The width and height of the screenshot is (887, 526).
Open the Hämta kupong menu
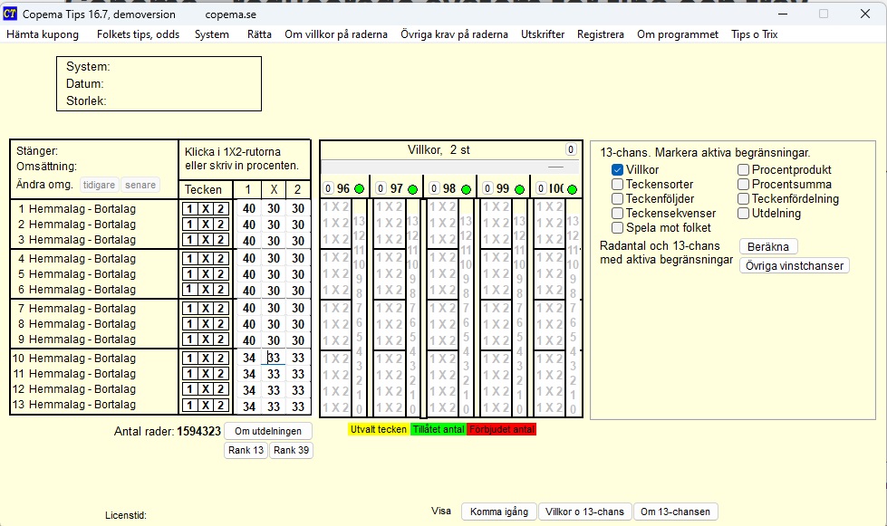click(45, 34)
